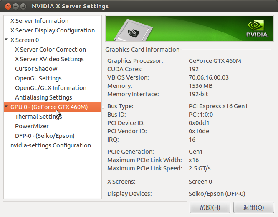Open X Server Color Correction
This screenshot has height=217, width=278.
(51, 50)
